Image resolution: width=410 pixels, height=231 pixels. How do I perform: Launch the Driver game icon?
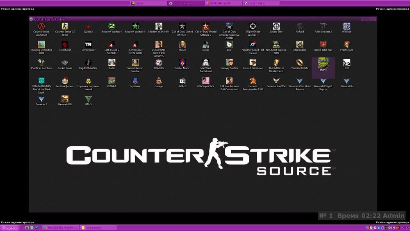coord(206,44)
